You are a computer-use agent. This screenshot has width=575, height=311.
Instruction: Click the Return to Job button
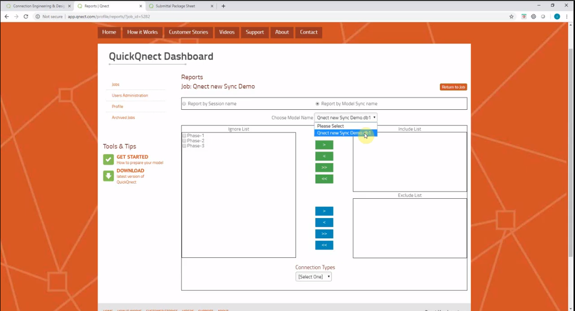click(453, 87)
